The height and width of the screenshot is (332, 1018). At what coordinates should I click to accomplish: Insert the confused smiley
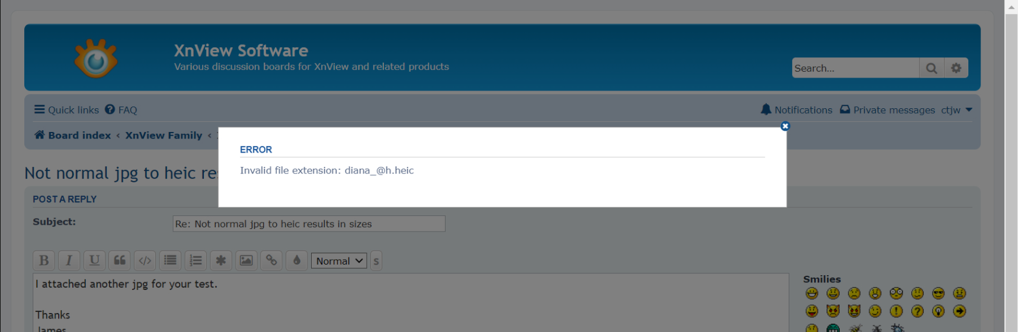[x=917, y=293]
